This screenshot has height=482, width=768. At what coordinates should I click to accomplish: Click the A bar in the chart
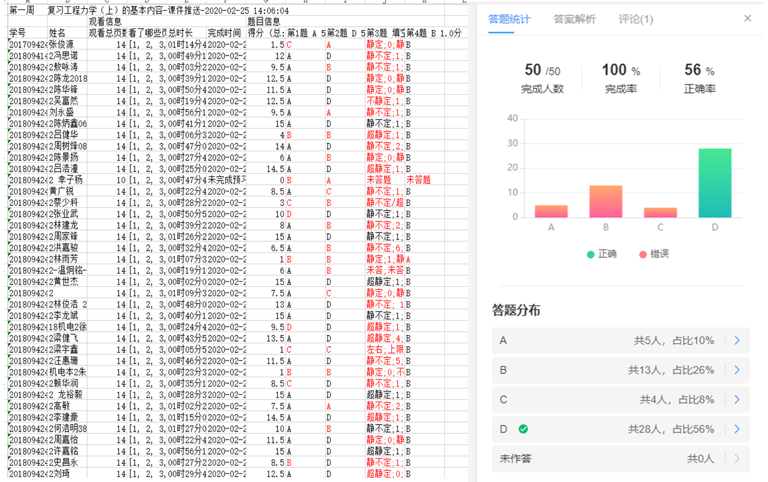(551, 211)
